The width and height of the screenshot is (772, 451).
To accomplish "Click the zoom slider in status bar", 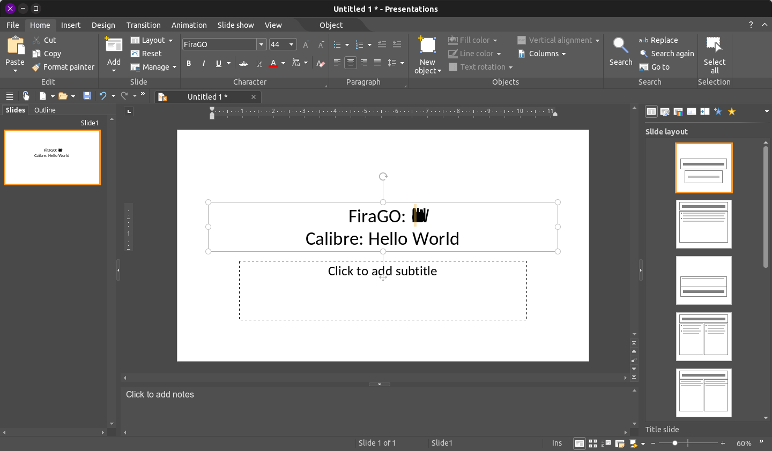I will coord(675,443).
